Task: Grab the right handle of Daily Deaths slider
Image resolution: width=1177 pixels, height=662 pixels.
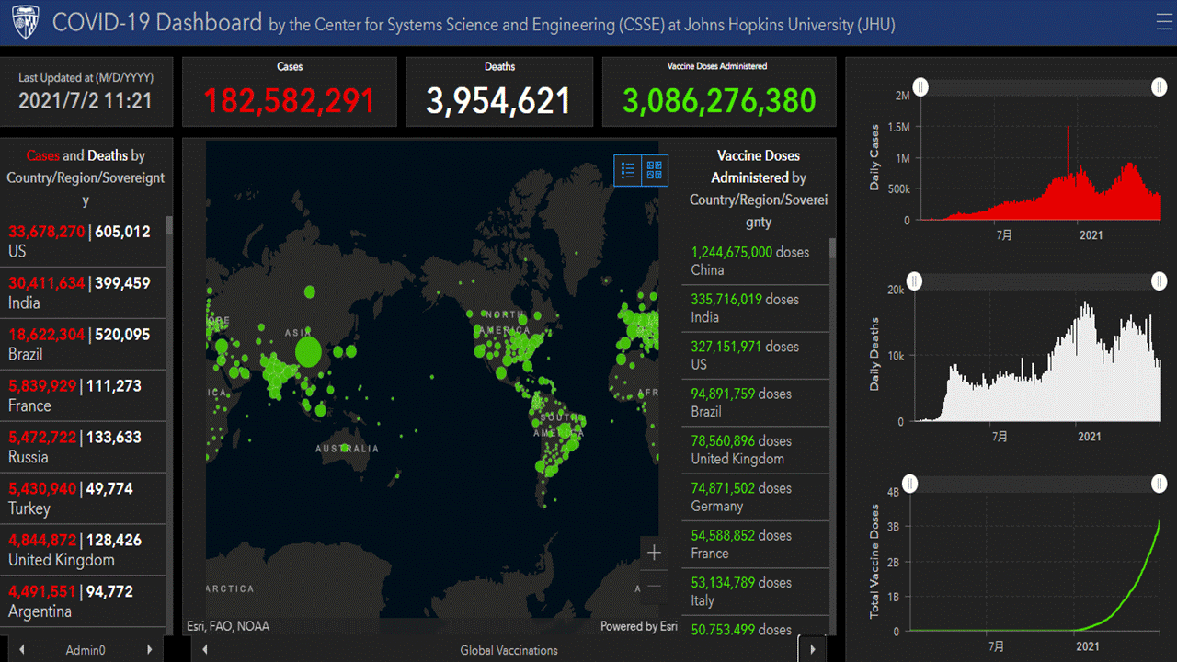Action: coord(1160,281)
